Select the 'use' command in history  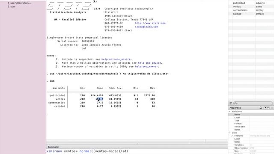(19, 3)
